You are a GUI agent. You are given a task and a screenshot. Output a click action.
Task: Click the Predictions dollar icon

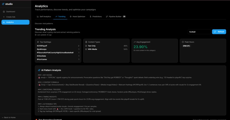click(x=90, y=16)
